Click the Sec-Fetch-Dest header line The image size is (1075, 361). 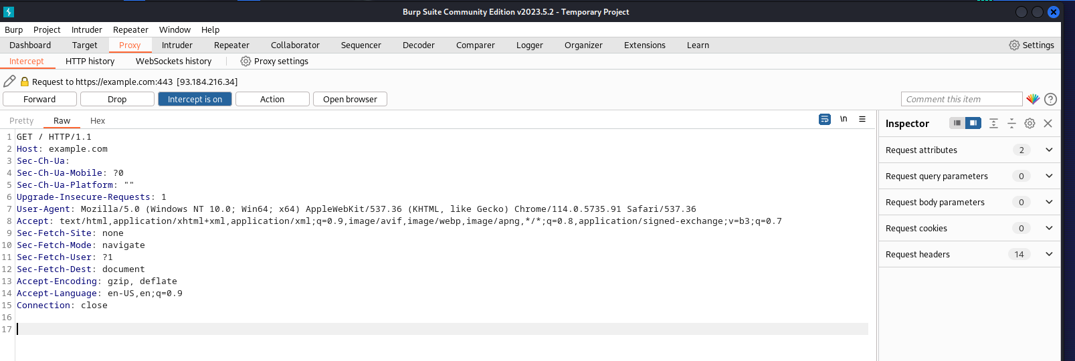(x=81, y=269)
